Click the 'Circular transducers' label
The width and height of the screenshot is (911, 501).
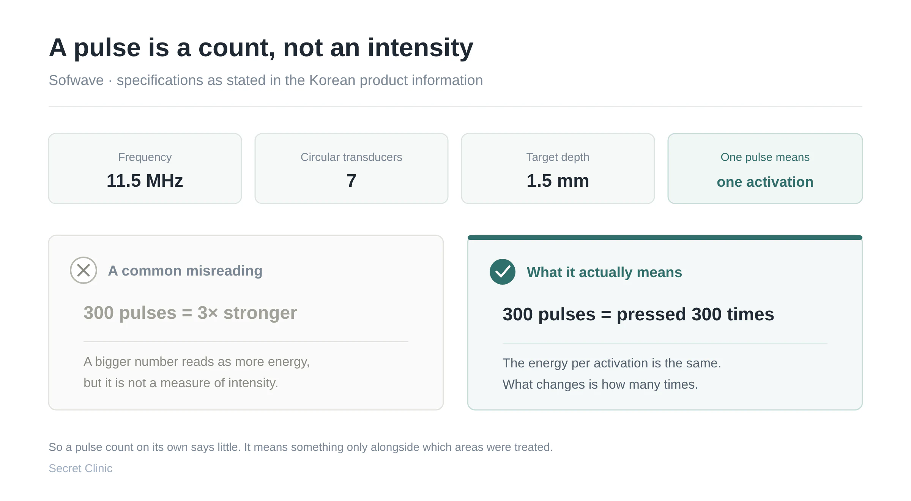351,157
